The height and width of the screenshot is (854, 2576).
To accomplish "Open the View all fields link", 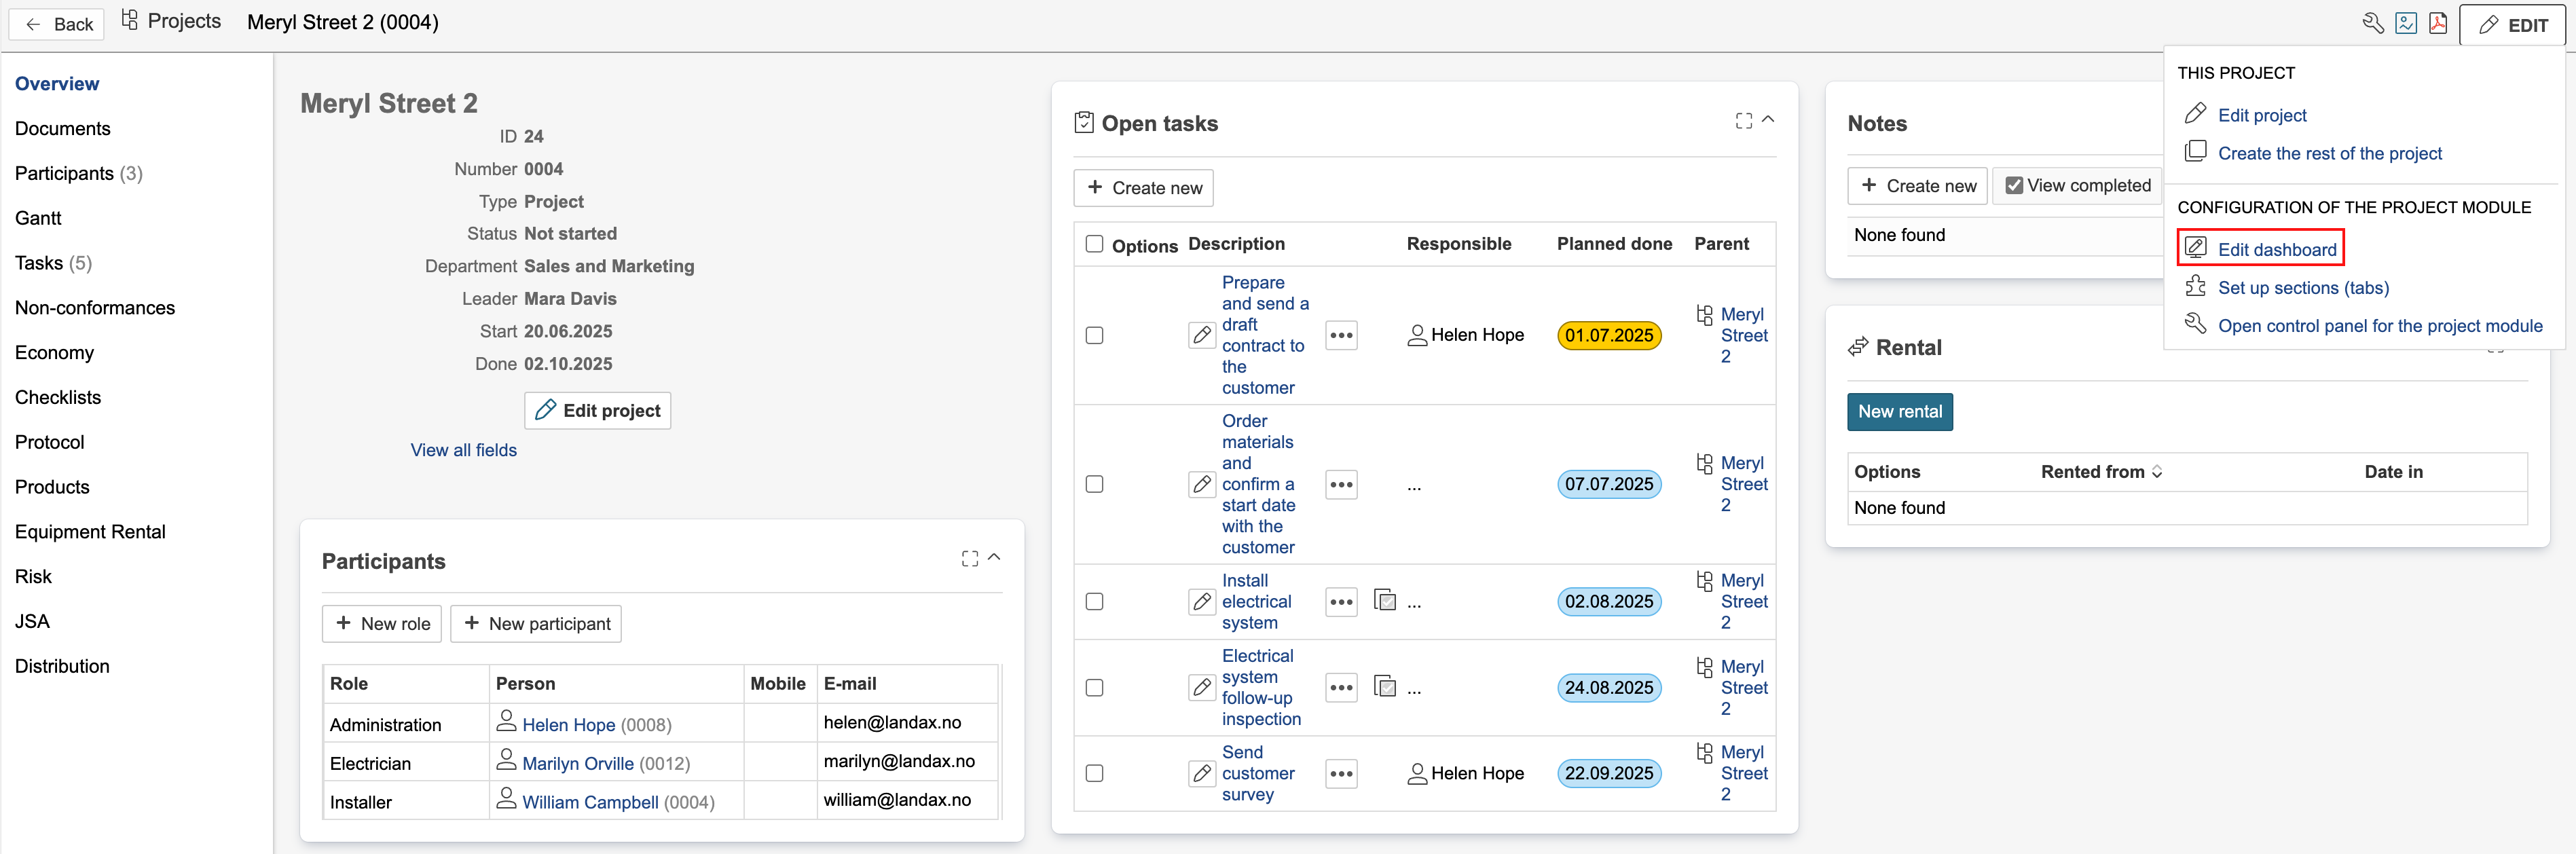I will coord(463,450).
